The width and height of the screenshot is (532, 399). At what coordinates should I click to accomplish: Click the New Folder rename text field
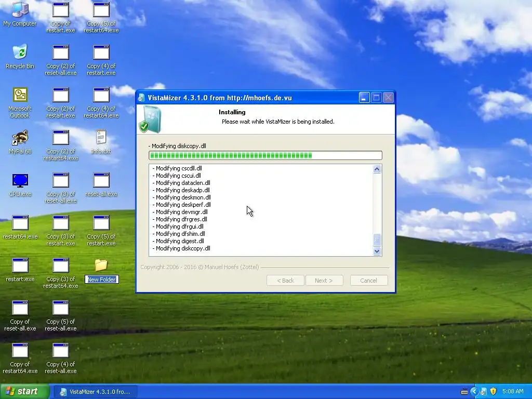click(101, 279)
